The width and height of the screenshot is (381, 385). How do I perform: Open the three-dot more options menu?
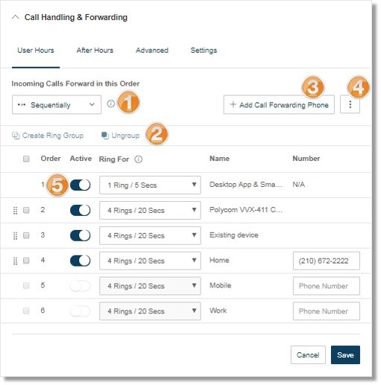pyautogui.click(x=350, y=105)
